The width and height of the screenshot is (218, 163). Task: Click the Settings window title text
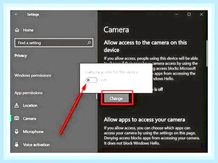[33, 14]
